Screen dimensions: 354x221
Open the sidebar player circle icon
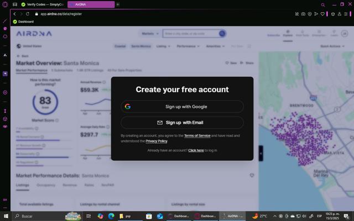point(5,92)
